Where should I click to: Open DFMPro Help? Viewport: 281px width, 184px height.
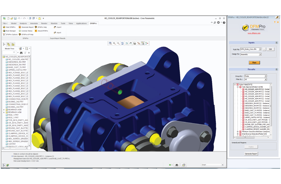tap(41, 27)
